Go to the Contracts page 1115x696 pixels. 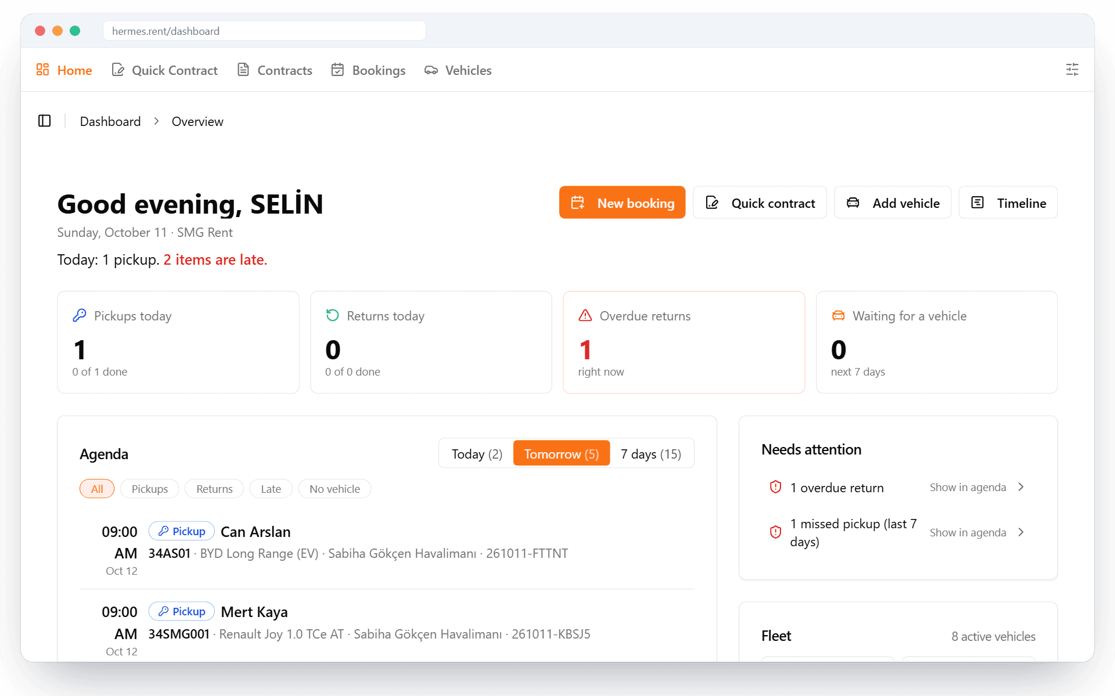275,70
